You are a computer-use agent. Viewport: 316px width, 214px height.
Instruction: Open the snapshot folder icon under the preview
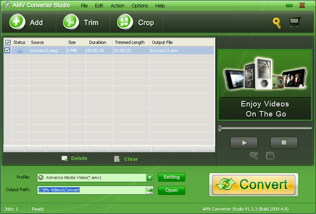[x=270, y=155]
